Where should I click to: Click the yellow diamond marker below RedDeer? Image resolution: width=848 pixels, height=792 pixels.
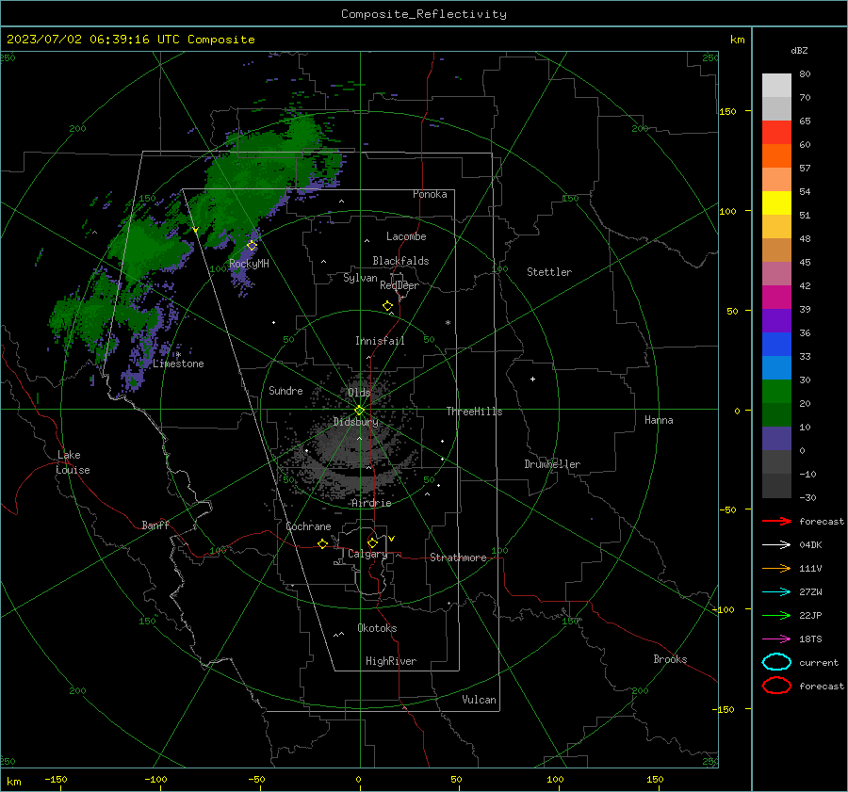pos(387,306)
